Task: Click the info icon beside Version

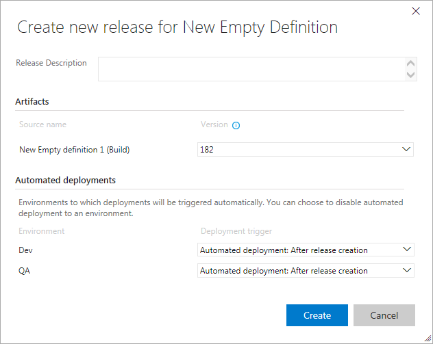Action: tap(236, 126)
